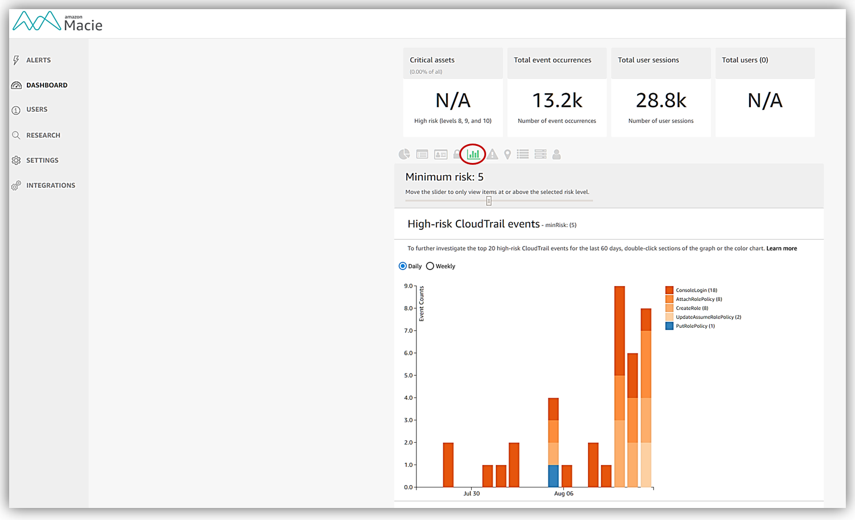Image resolution: width=855 pixels, height=520 pixels.
Task: Click the pie chart dashboard view icon
Action: [404, 154]
